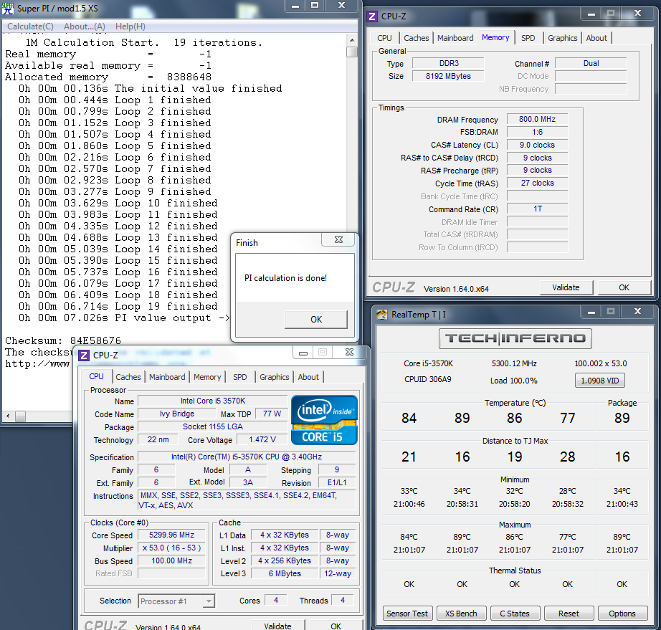
Task: Open Mainboard tab in the CPU-Z Memory window
Action: click(455, 38)
